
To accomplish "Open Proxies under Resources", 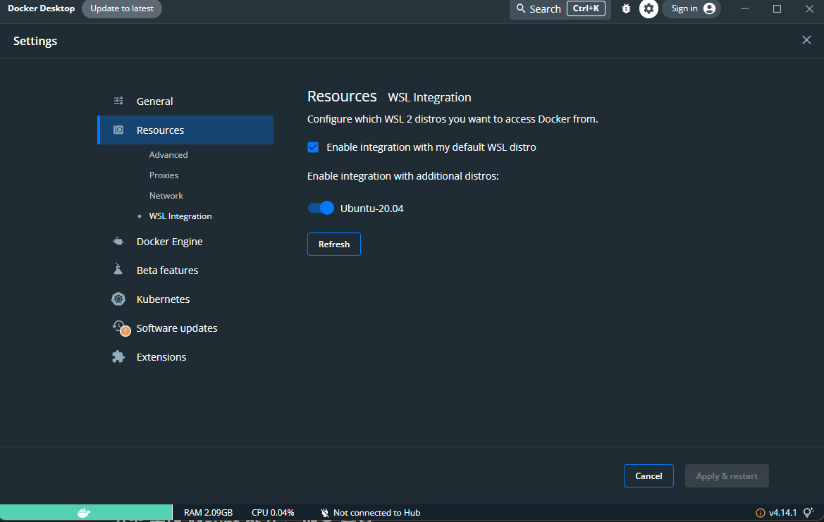I will (164, 175).
